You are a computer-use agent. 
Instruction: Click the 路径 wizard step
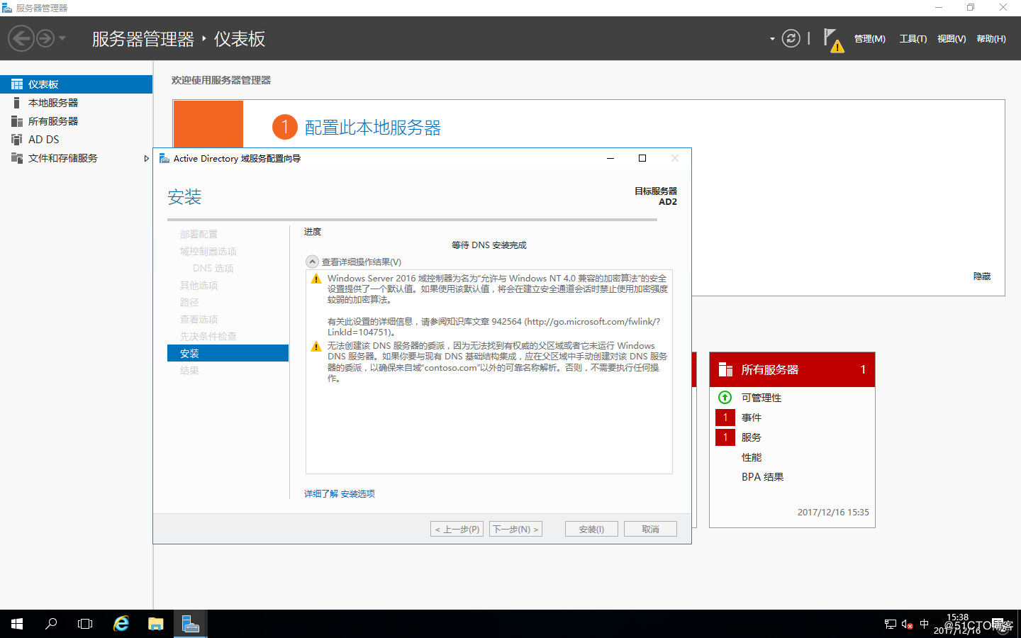(x=189, y=302)
